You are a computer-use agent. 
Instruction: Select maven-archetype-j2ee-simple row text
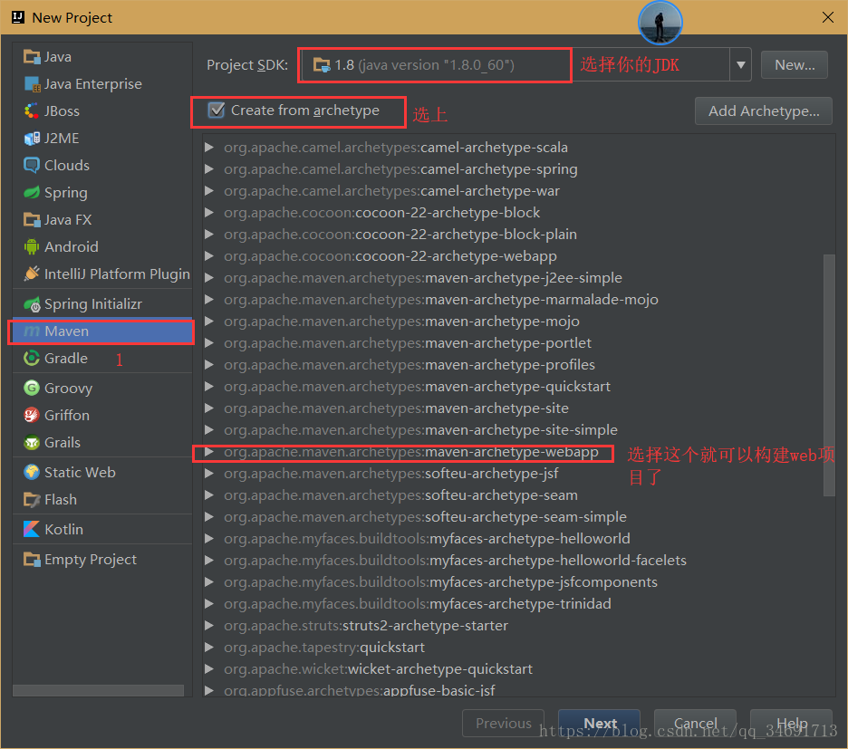(423, 277)
